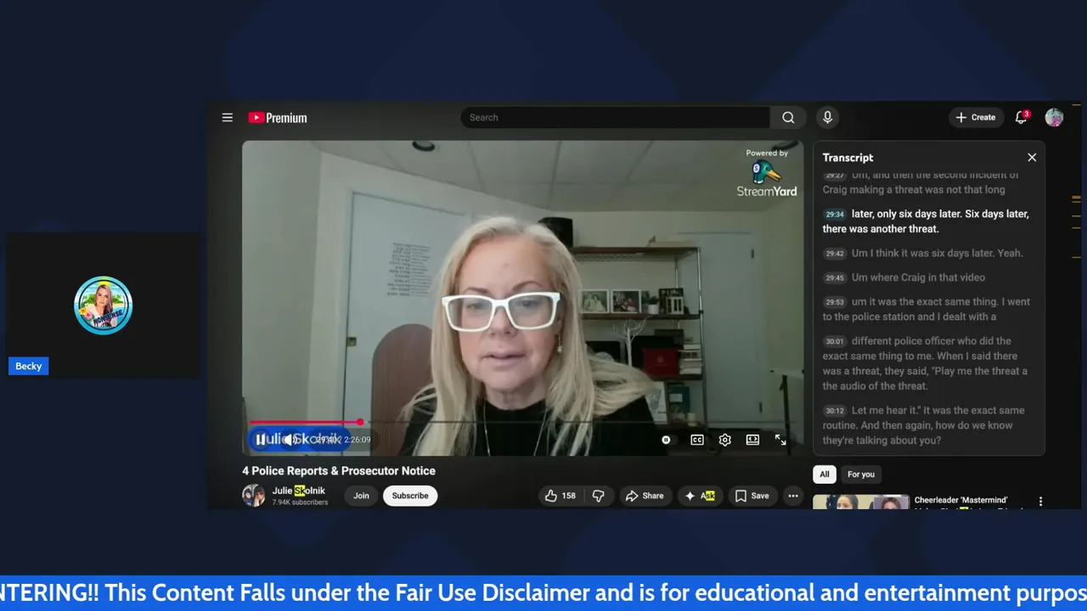The height and width of the screenshot is (611, 1087).
Task: Open the YouTube hamburger guide menu
Action: [x=228, y=118]
